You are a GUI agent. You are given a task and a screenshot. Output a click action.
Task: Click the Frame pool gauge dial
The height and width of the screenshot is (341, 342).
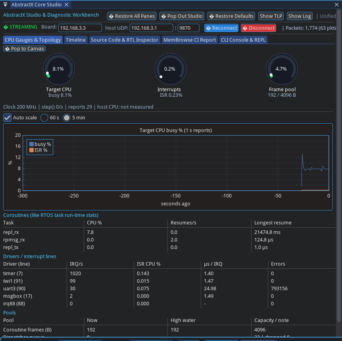click(282, 69)
